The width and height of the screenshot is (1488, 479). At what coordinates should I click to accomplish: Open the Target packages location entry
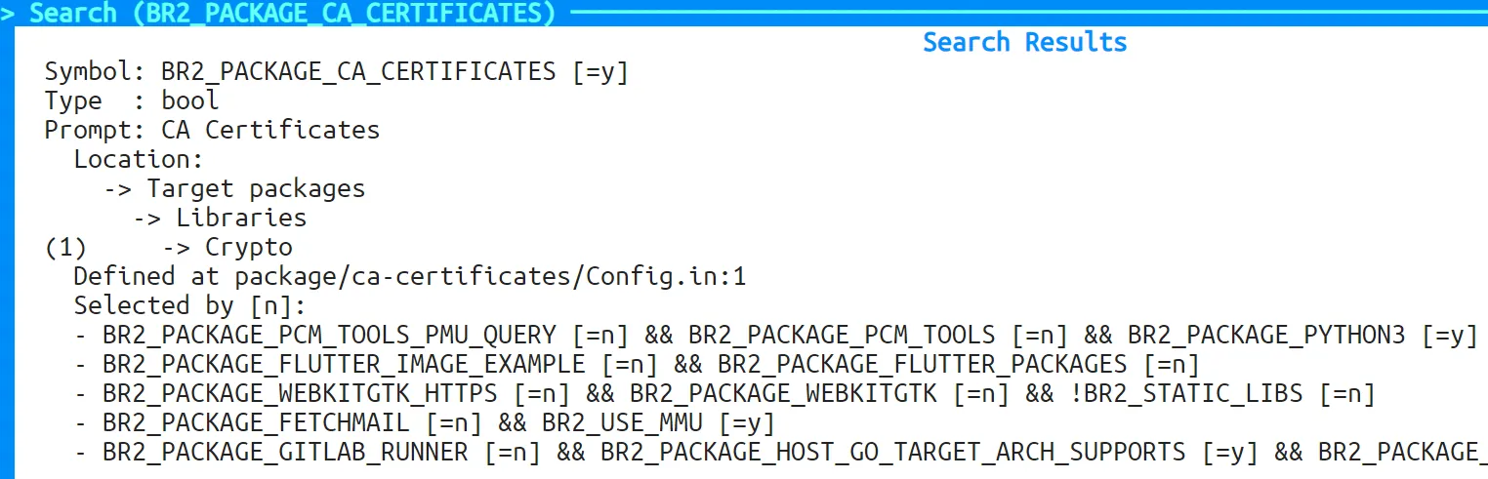(x=256, y=189)
